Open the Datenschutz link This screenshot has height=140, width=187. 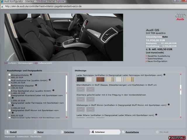(23, 136)
